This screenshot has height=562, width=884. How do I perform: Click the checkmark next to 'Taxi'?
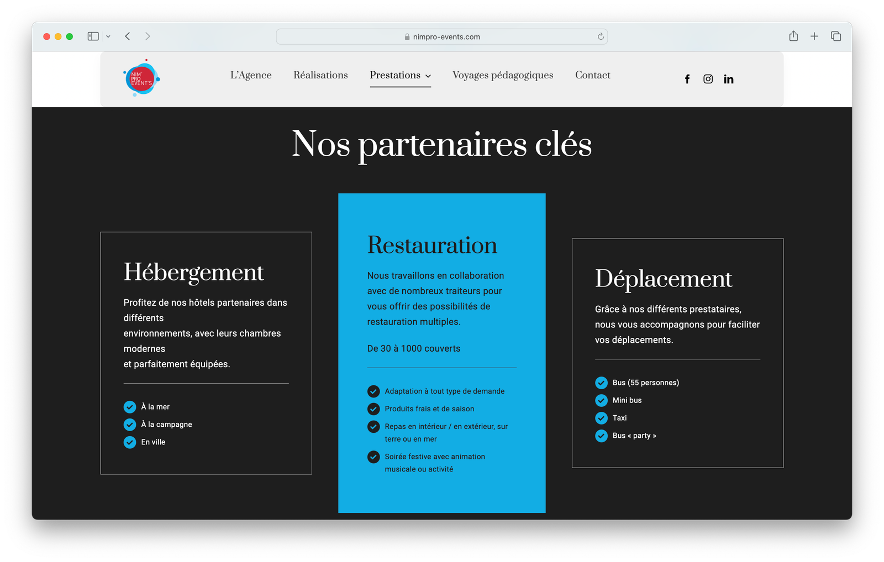click(x=601, y=418)
